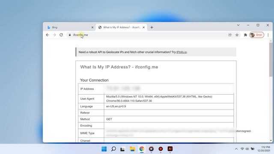Click the page vertical scrollbar thumb

[x=271, y=59]
